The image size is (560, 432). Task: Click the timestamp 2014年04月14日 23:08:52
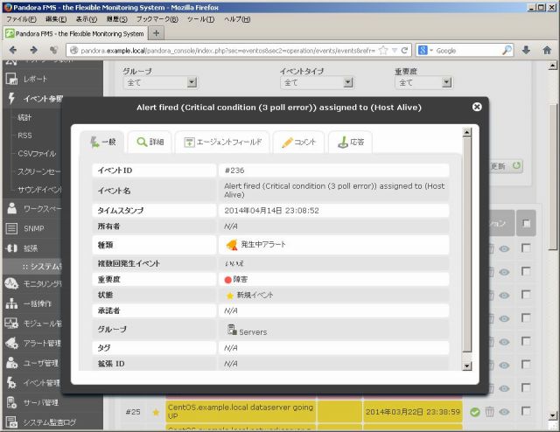coord(271,211)
